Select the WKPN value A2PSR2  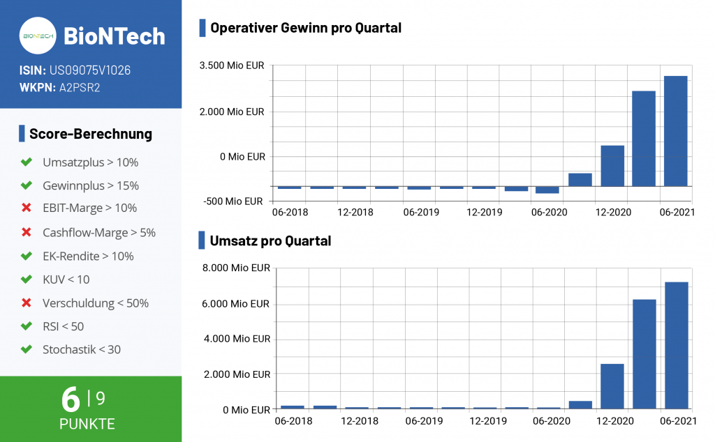pos(80,87)
